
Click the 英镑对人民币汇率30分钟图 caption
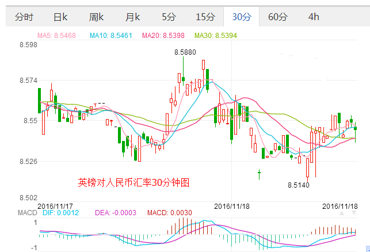(x=133, y=182)
